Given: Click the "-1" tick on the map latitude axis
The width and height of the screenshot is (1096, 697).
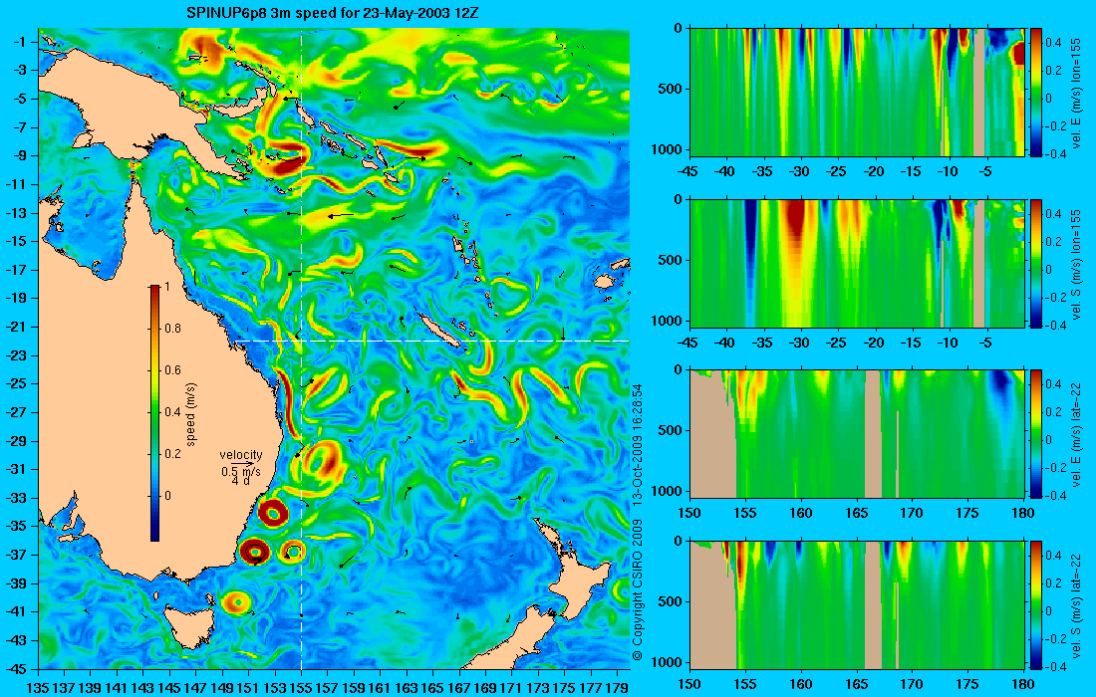Looking at the screenshot, I should click(19, 42).
